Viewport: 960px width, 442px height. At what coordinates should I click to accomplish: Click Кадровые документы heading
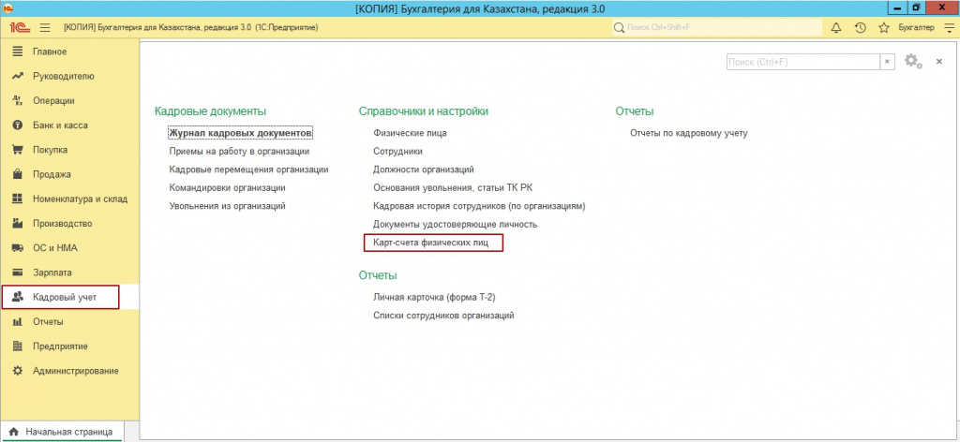[x=211, y=111]
